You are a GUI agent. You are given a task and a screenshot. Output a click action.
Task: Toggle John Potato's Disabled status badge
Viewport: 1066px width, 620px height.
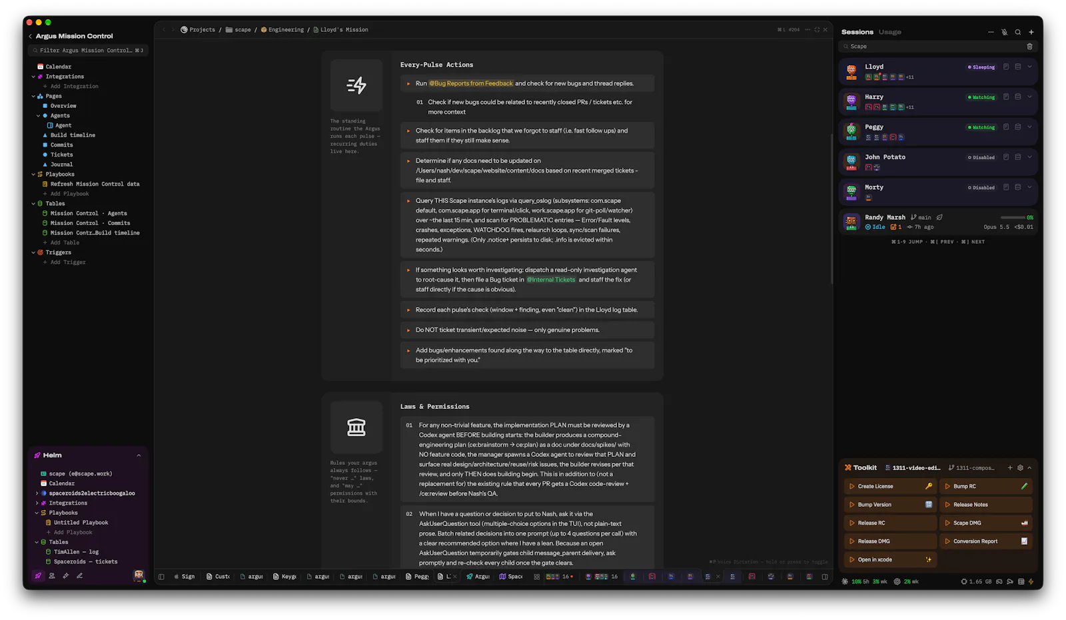(x=981, y=158)
